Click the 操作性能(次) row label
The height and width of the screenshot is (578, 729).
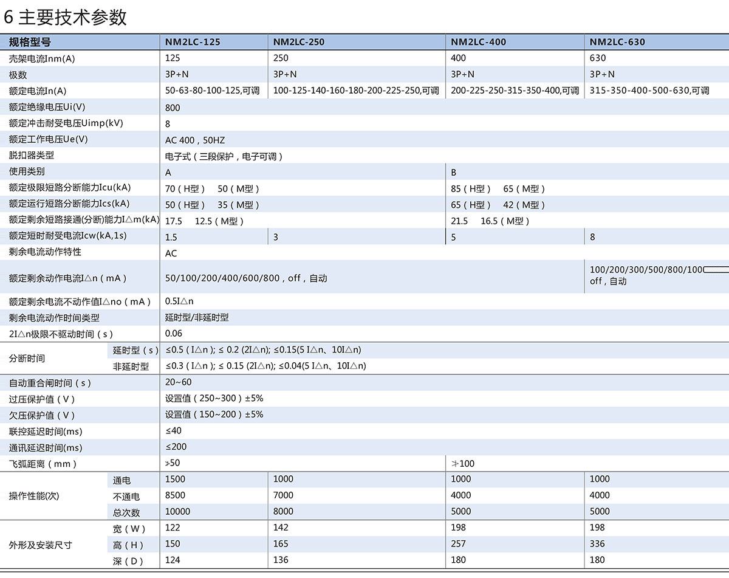click(x=34, y=495)
